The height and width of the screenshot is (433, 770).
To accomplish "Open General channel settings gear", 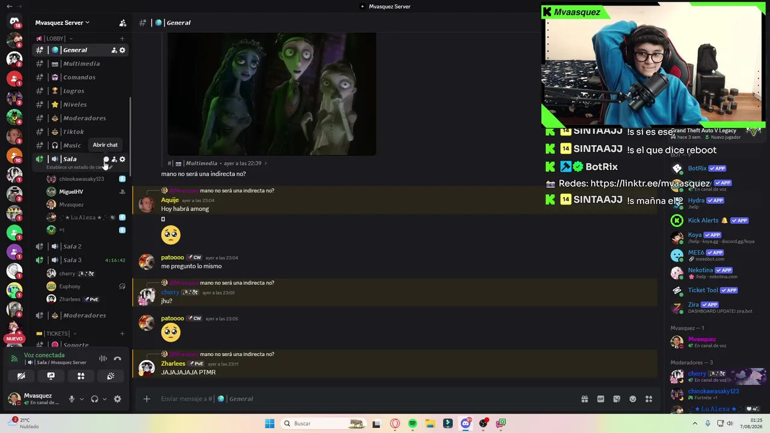I will click(122, 50).
